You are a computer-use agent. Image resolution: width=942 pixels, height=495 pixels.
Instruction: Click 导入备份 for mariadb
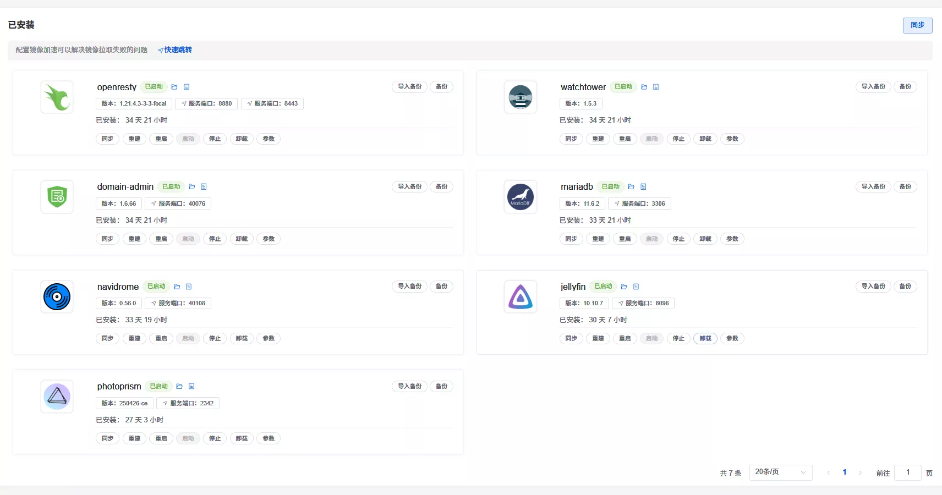873,187
